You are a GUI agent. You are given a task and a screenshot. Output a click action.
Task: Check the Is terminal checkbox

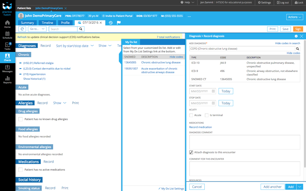207,115
